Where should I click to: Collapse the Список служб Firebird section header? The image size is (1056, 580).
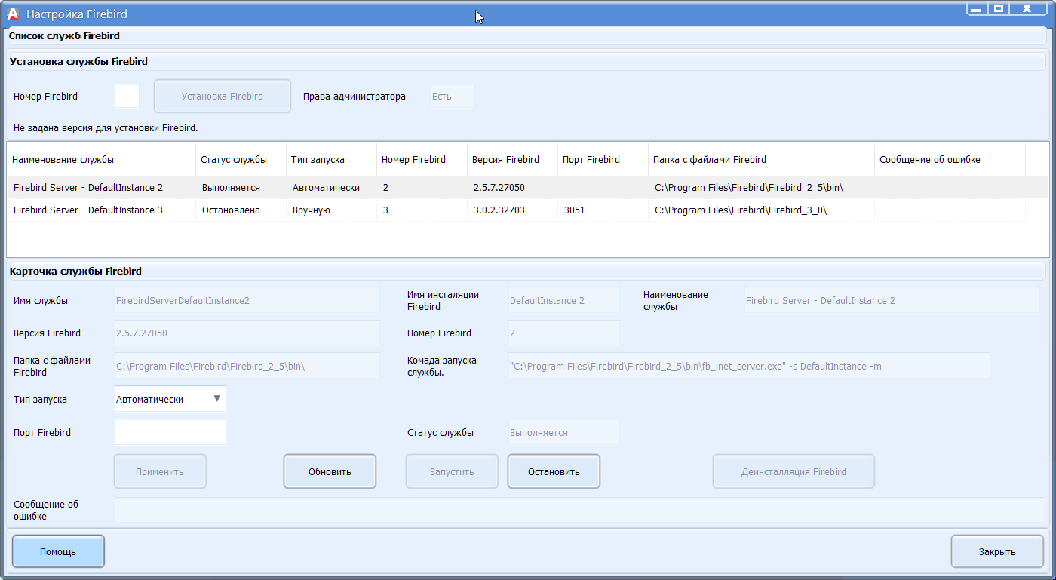[526, 35]
